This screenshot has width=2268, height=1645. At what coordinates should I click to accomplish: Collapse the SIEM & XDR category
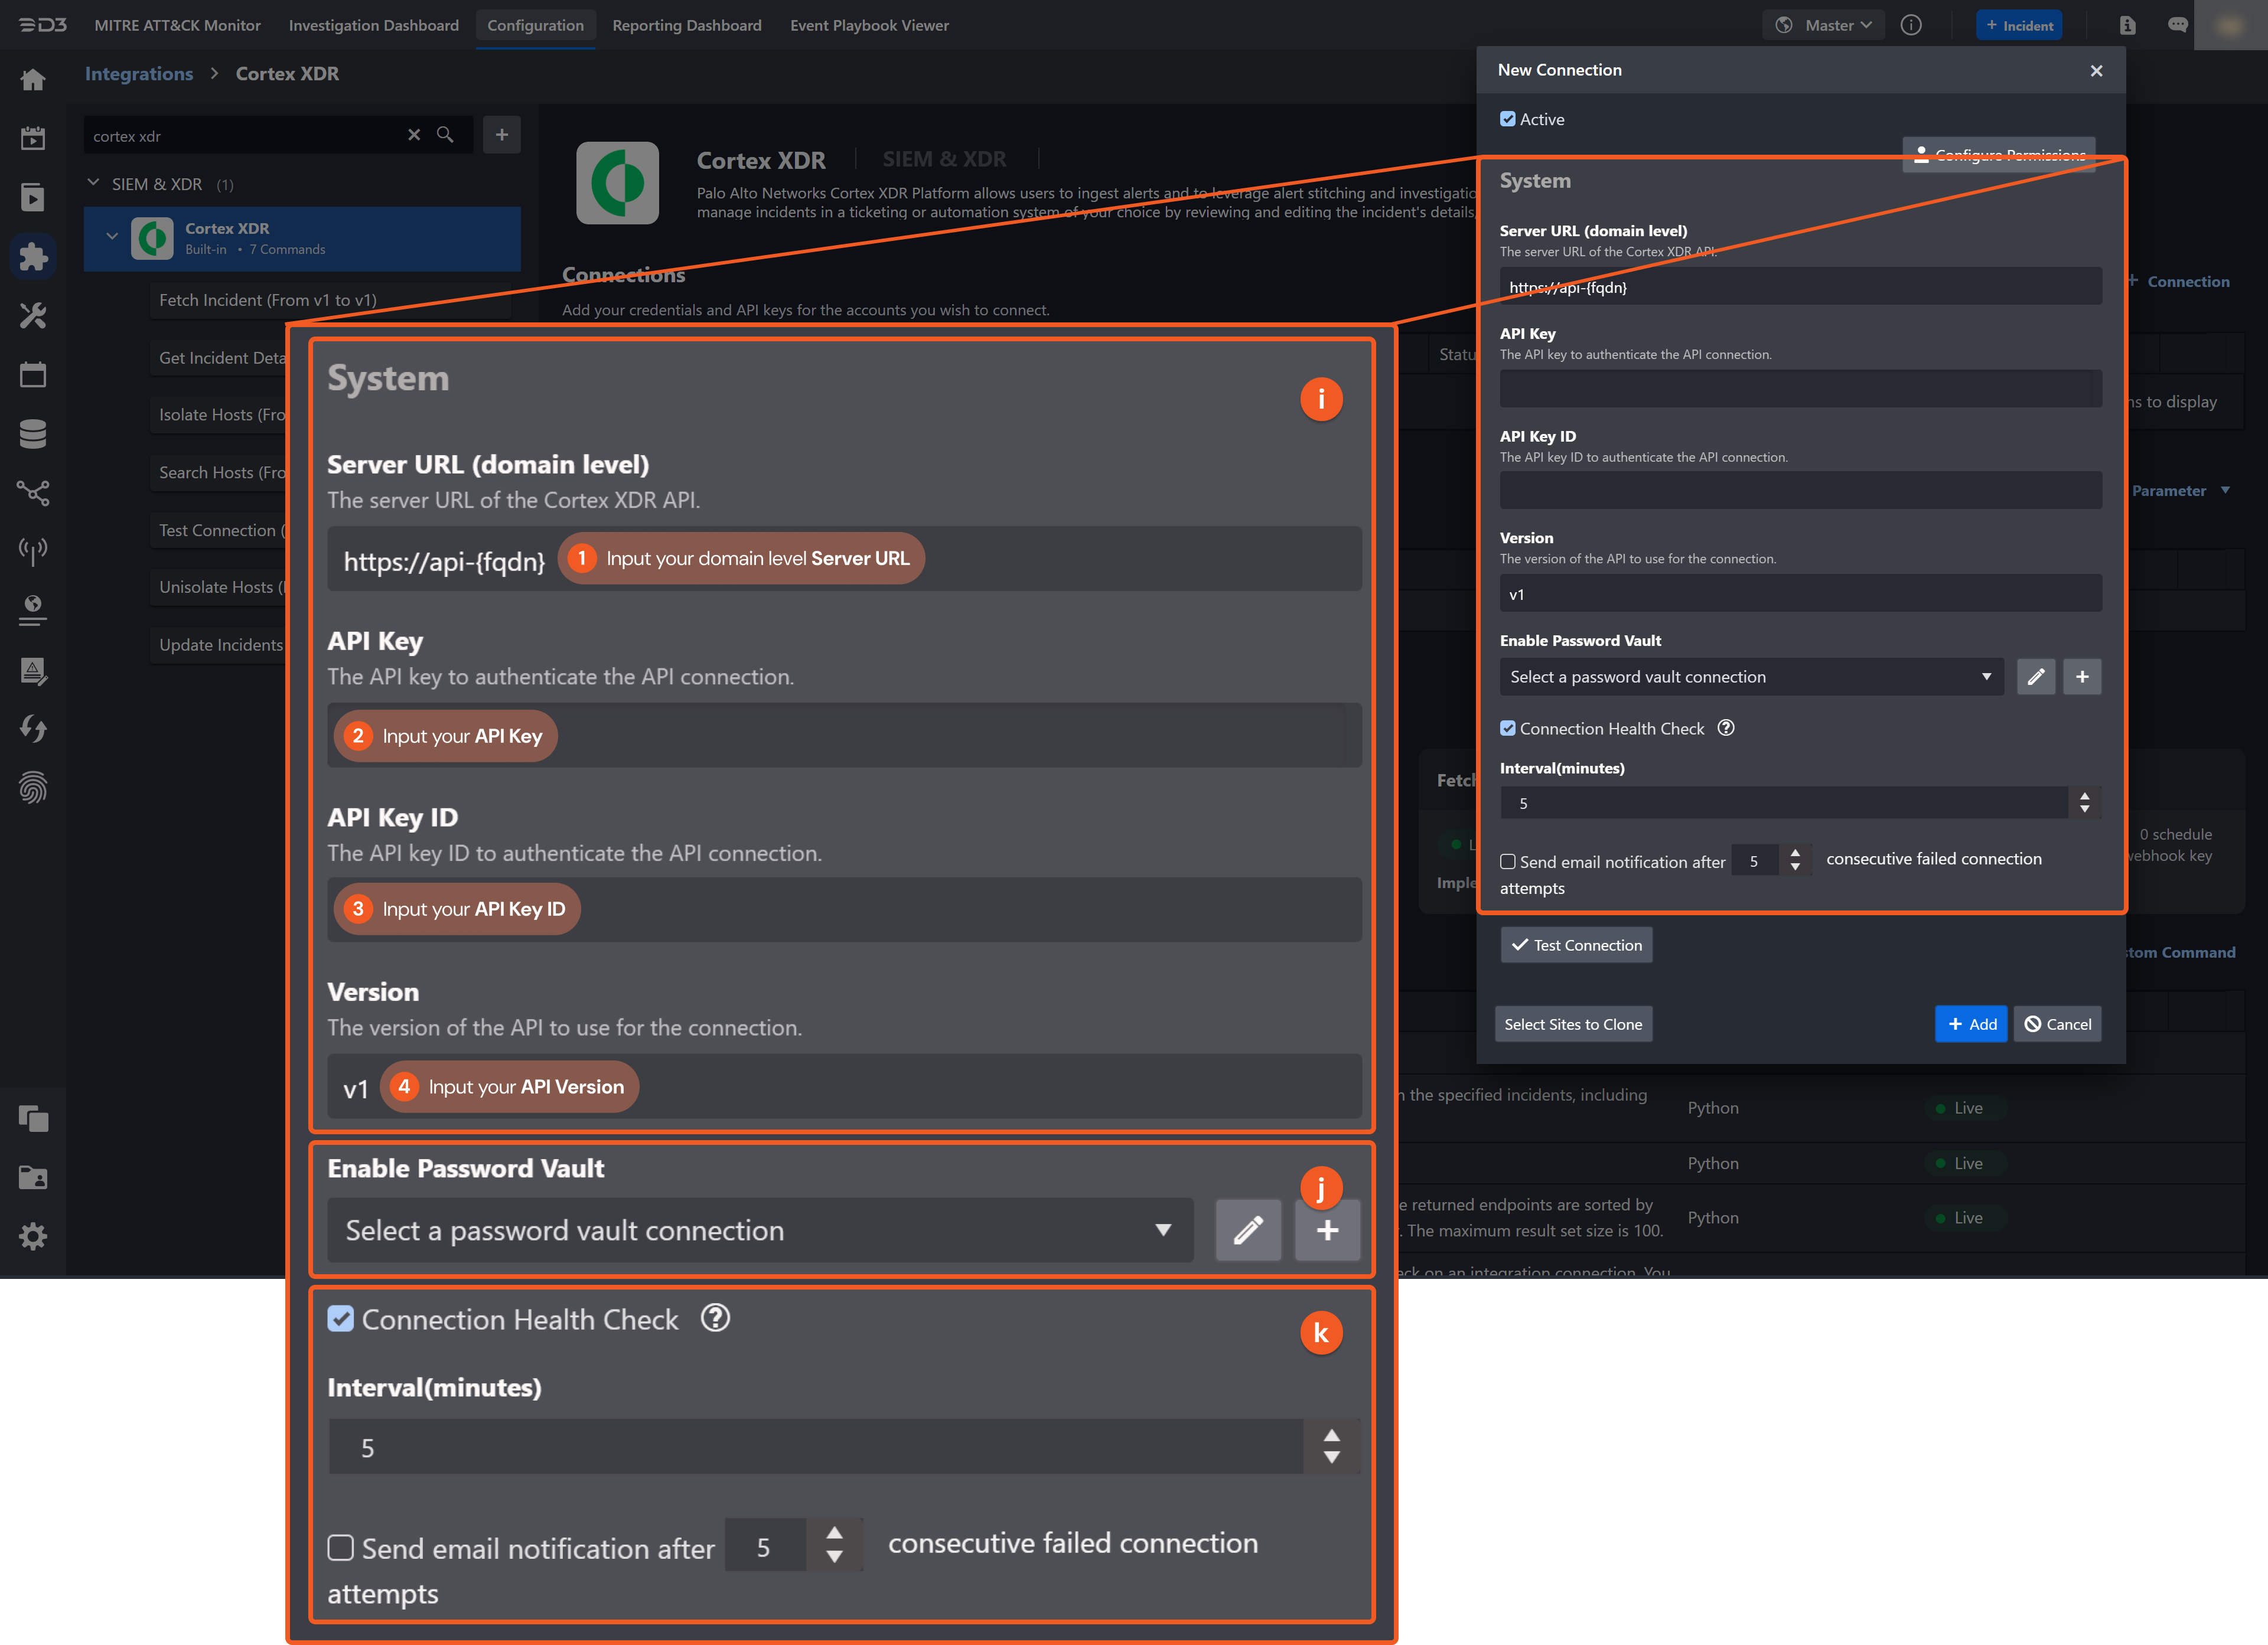tap(93, 183)
